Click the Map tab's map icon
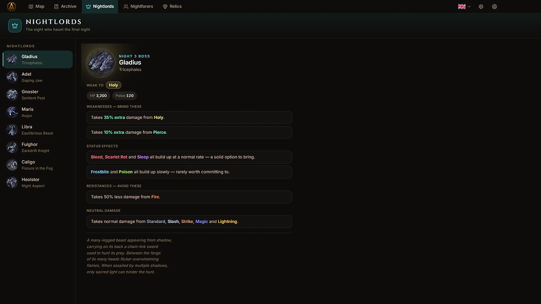Image resolution: width=541 pixels, height=304 pixels. tap(31, 6)
